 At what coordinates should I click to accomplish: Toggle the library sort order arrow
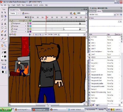pyautogui.click(x=122, y=34)
